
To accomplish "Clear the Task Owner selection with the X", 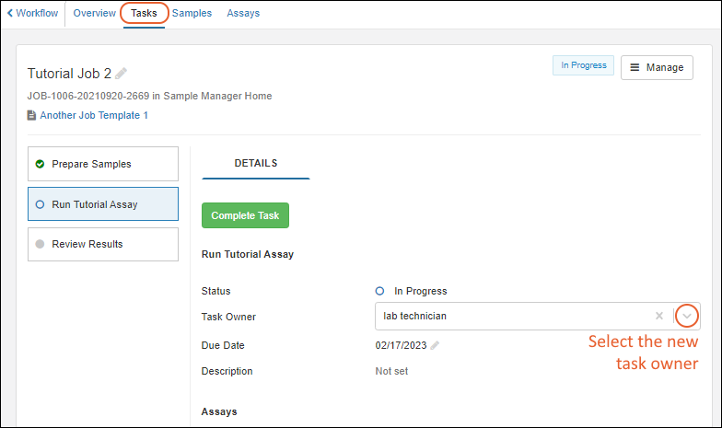I will tap(658, 316).
